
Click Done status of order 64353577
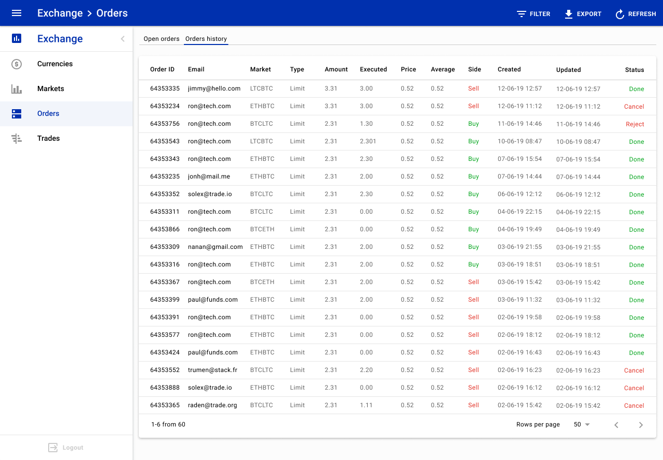[637, 335]
